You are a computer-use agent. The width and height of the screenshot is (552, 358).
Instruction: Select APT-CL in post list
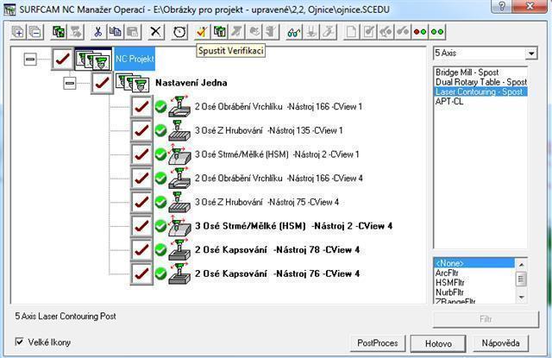coord(449,102)
